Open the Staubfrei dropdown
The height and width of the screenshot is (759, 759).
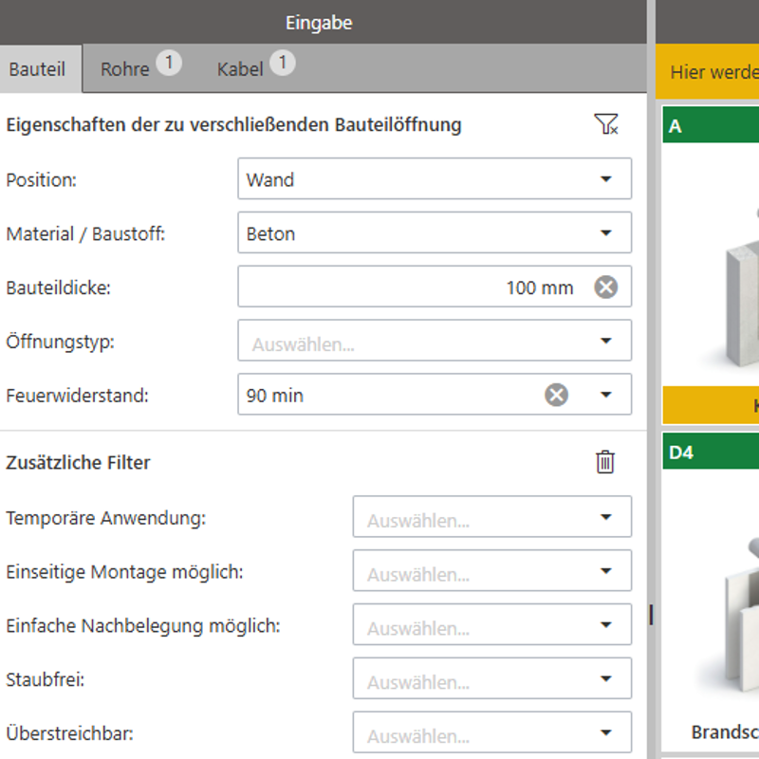coord(491,679)
